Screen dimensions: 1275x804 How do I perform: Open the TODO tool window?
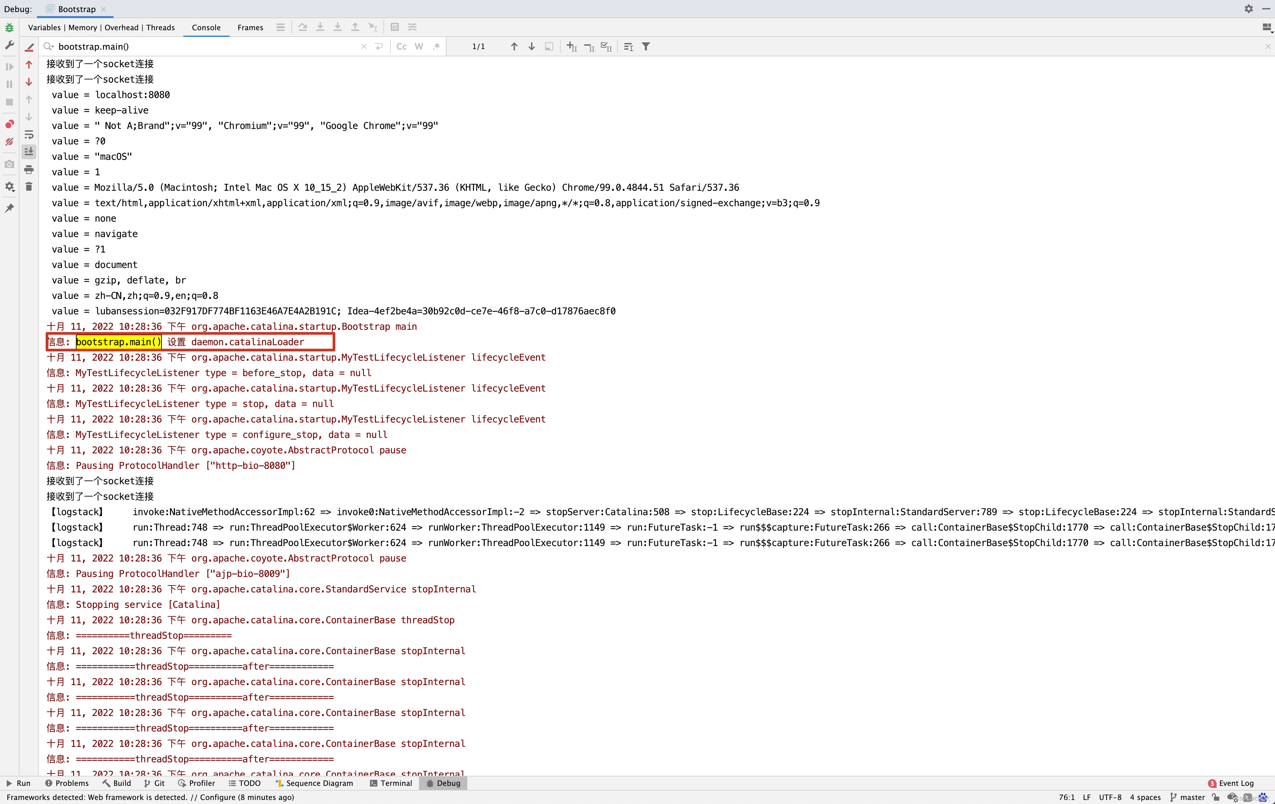tap(245, 783)
